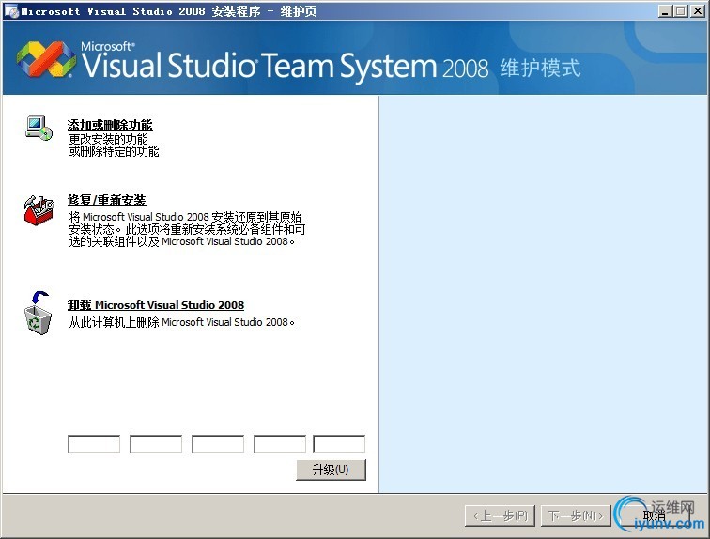Image resolution: width=710 pixels, height=539 pixels.
Task: Select the line starting 将 Microsoft Visual Studio 2008
Action: [x=185, y=217]
